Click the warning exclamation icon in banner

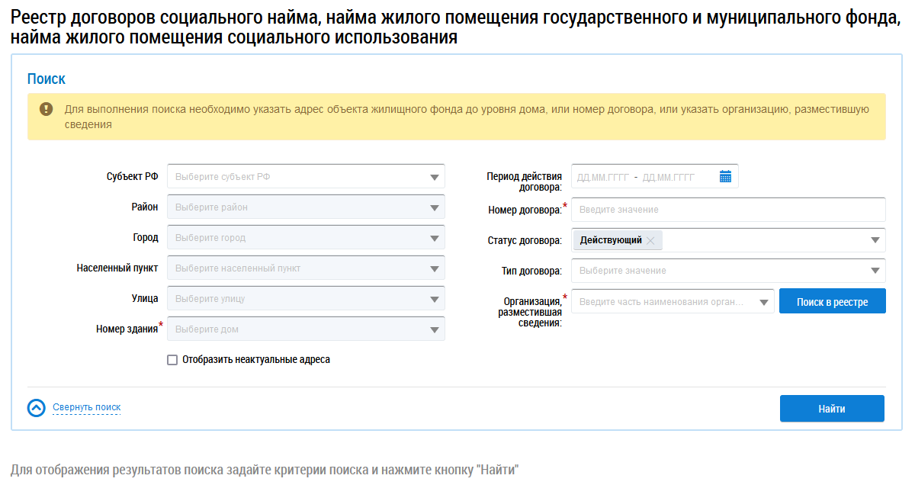click(x=47, y=110)
